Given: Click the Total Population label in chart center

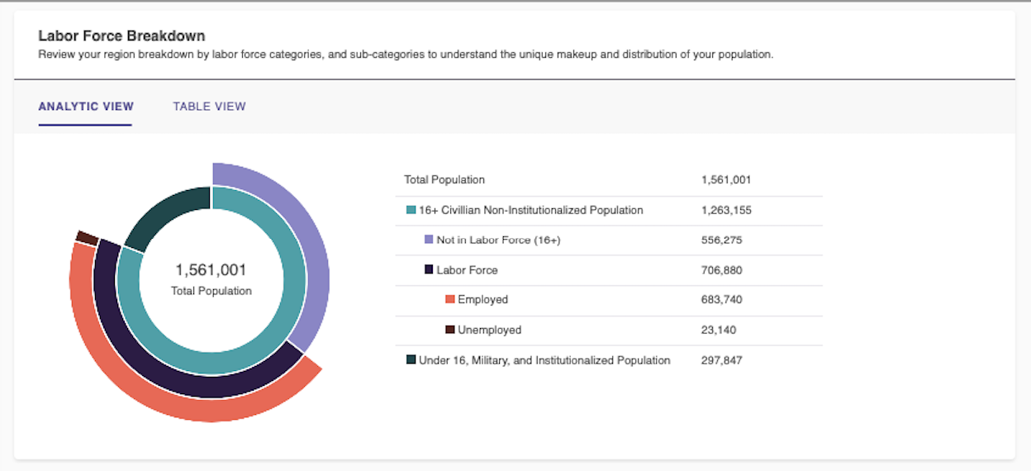Looking at the screenshot, I should (x=211, y=291).
